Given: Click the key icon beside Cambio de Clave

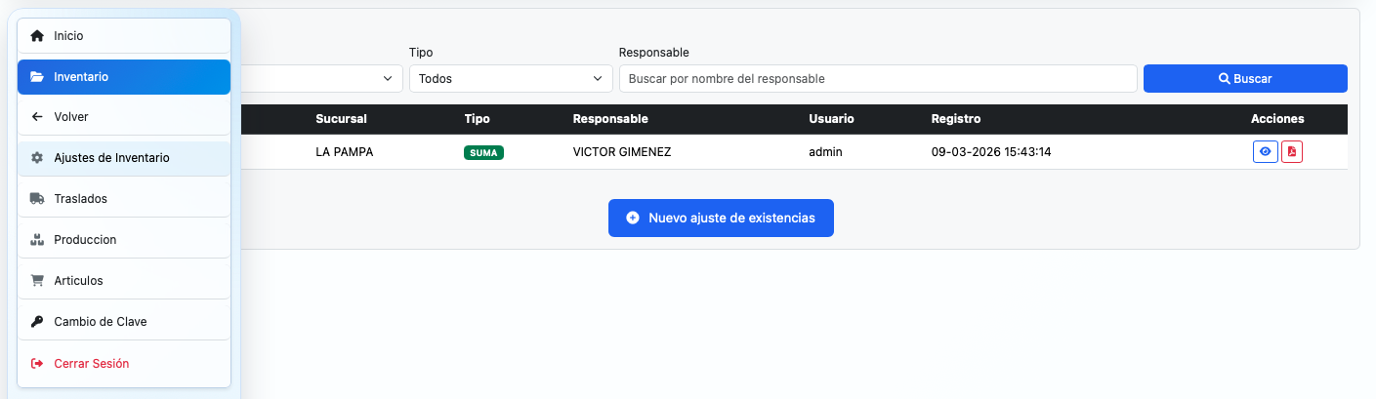Looking at the screenshot, I should click(x=37, y=322).
